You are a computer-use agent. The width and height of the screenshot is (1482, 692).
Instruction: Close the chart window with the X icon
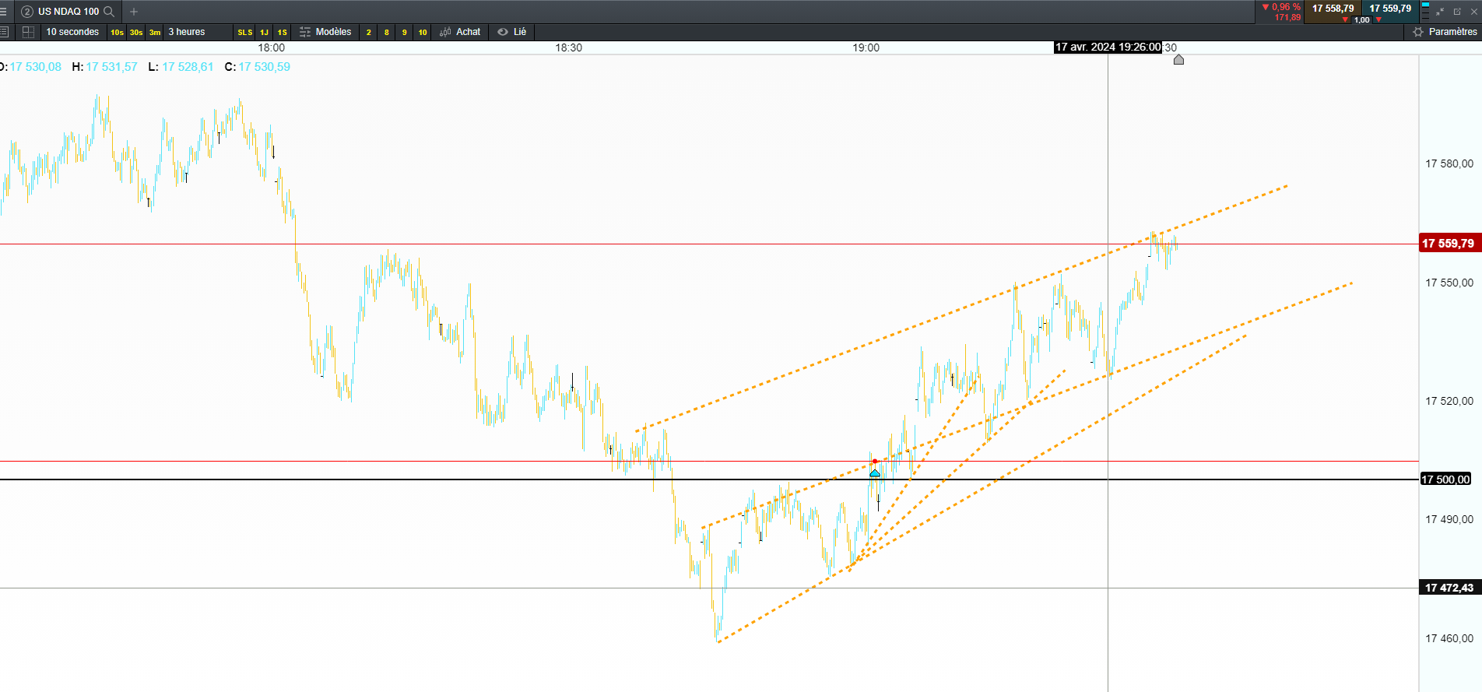click(1473, 12)
